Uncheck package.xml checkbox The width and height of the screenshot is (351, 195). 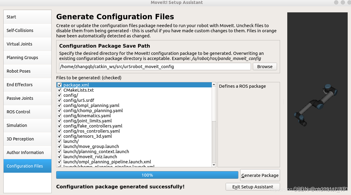[60, 85]
